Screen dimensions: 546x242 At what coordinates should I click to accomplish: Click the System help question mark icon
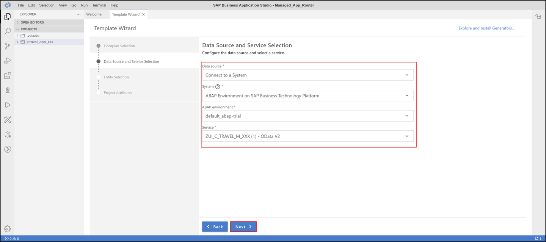[x=218, y=87]
